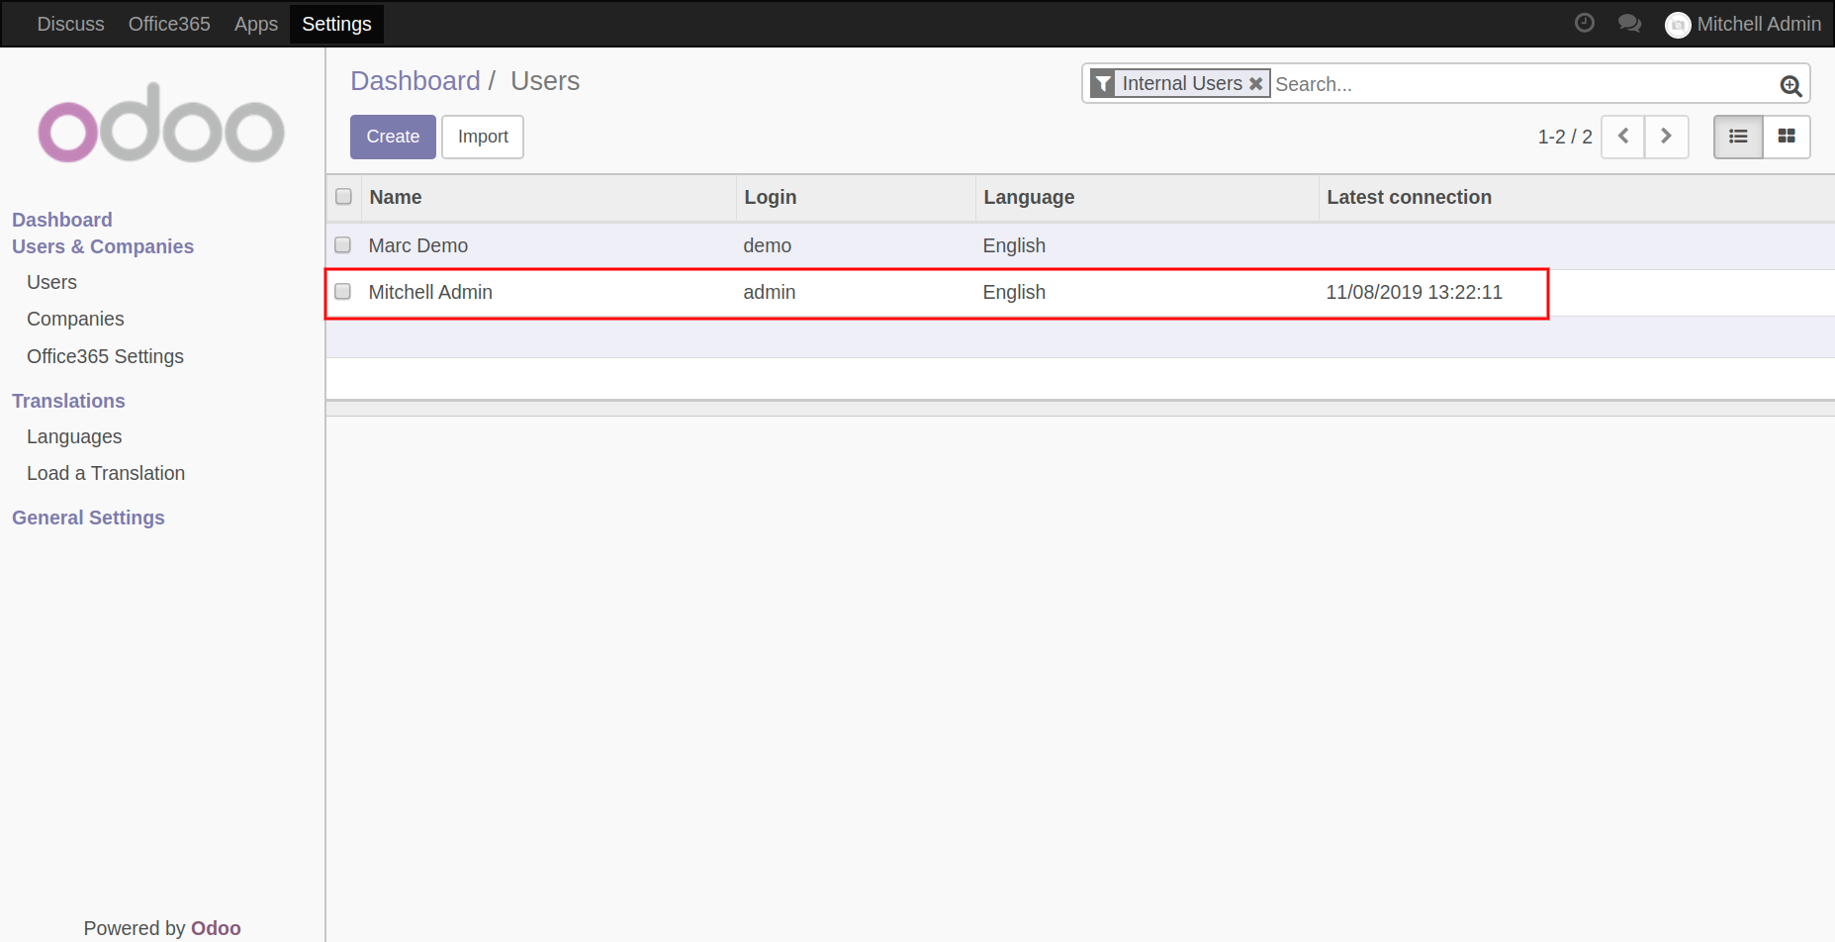The width and height of the screenshot is (1835, 942).
Task: Check the Mitchell Admin row checkbox
Action: pos(342,292)
